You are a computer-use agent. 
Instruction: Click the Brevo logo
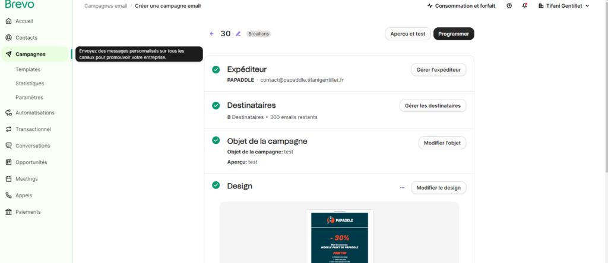[20, 5]
